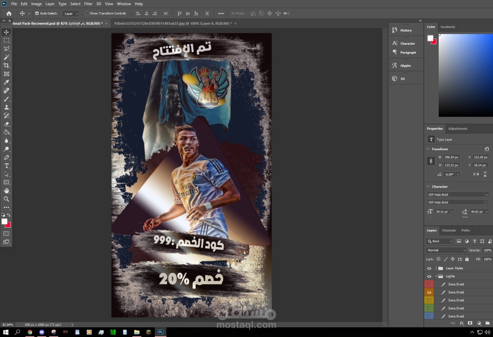Image resolution: width=493 pixels, height=337 pixels.
Task: Expand the Layer Styles group
Action: click(x=436, y=268)
